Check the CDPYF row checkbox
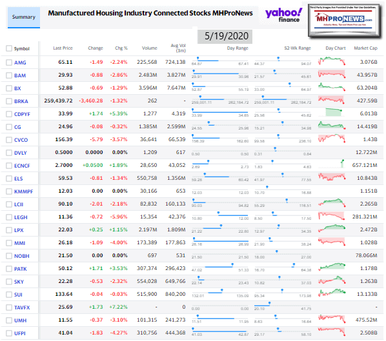 9,114
